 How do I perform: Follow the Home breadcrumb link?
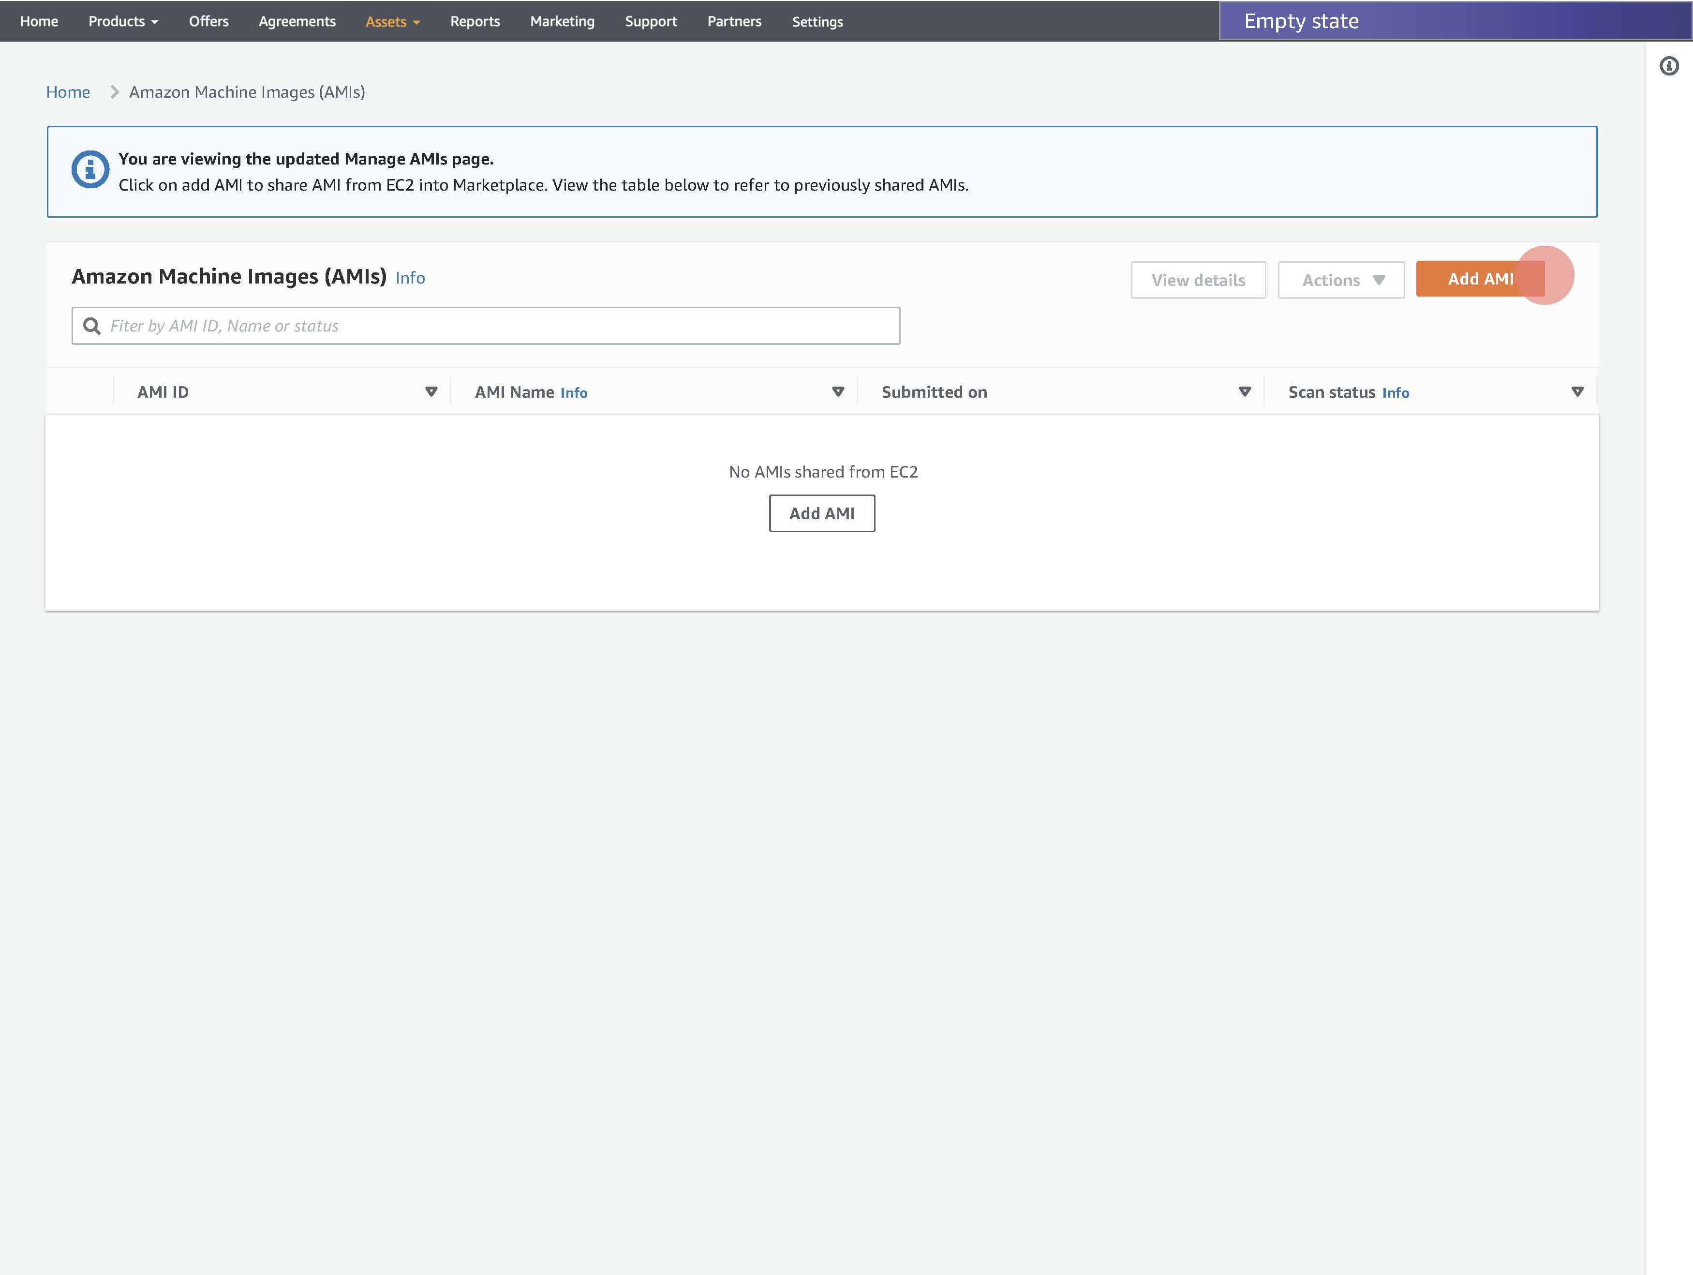tap(67, 92)
